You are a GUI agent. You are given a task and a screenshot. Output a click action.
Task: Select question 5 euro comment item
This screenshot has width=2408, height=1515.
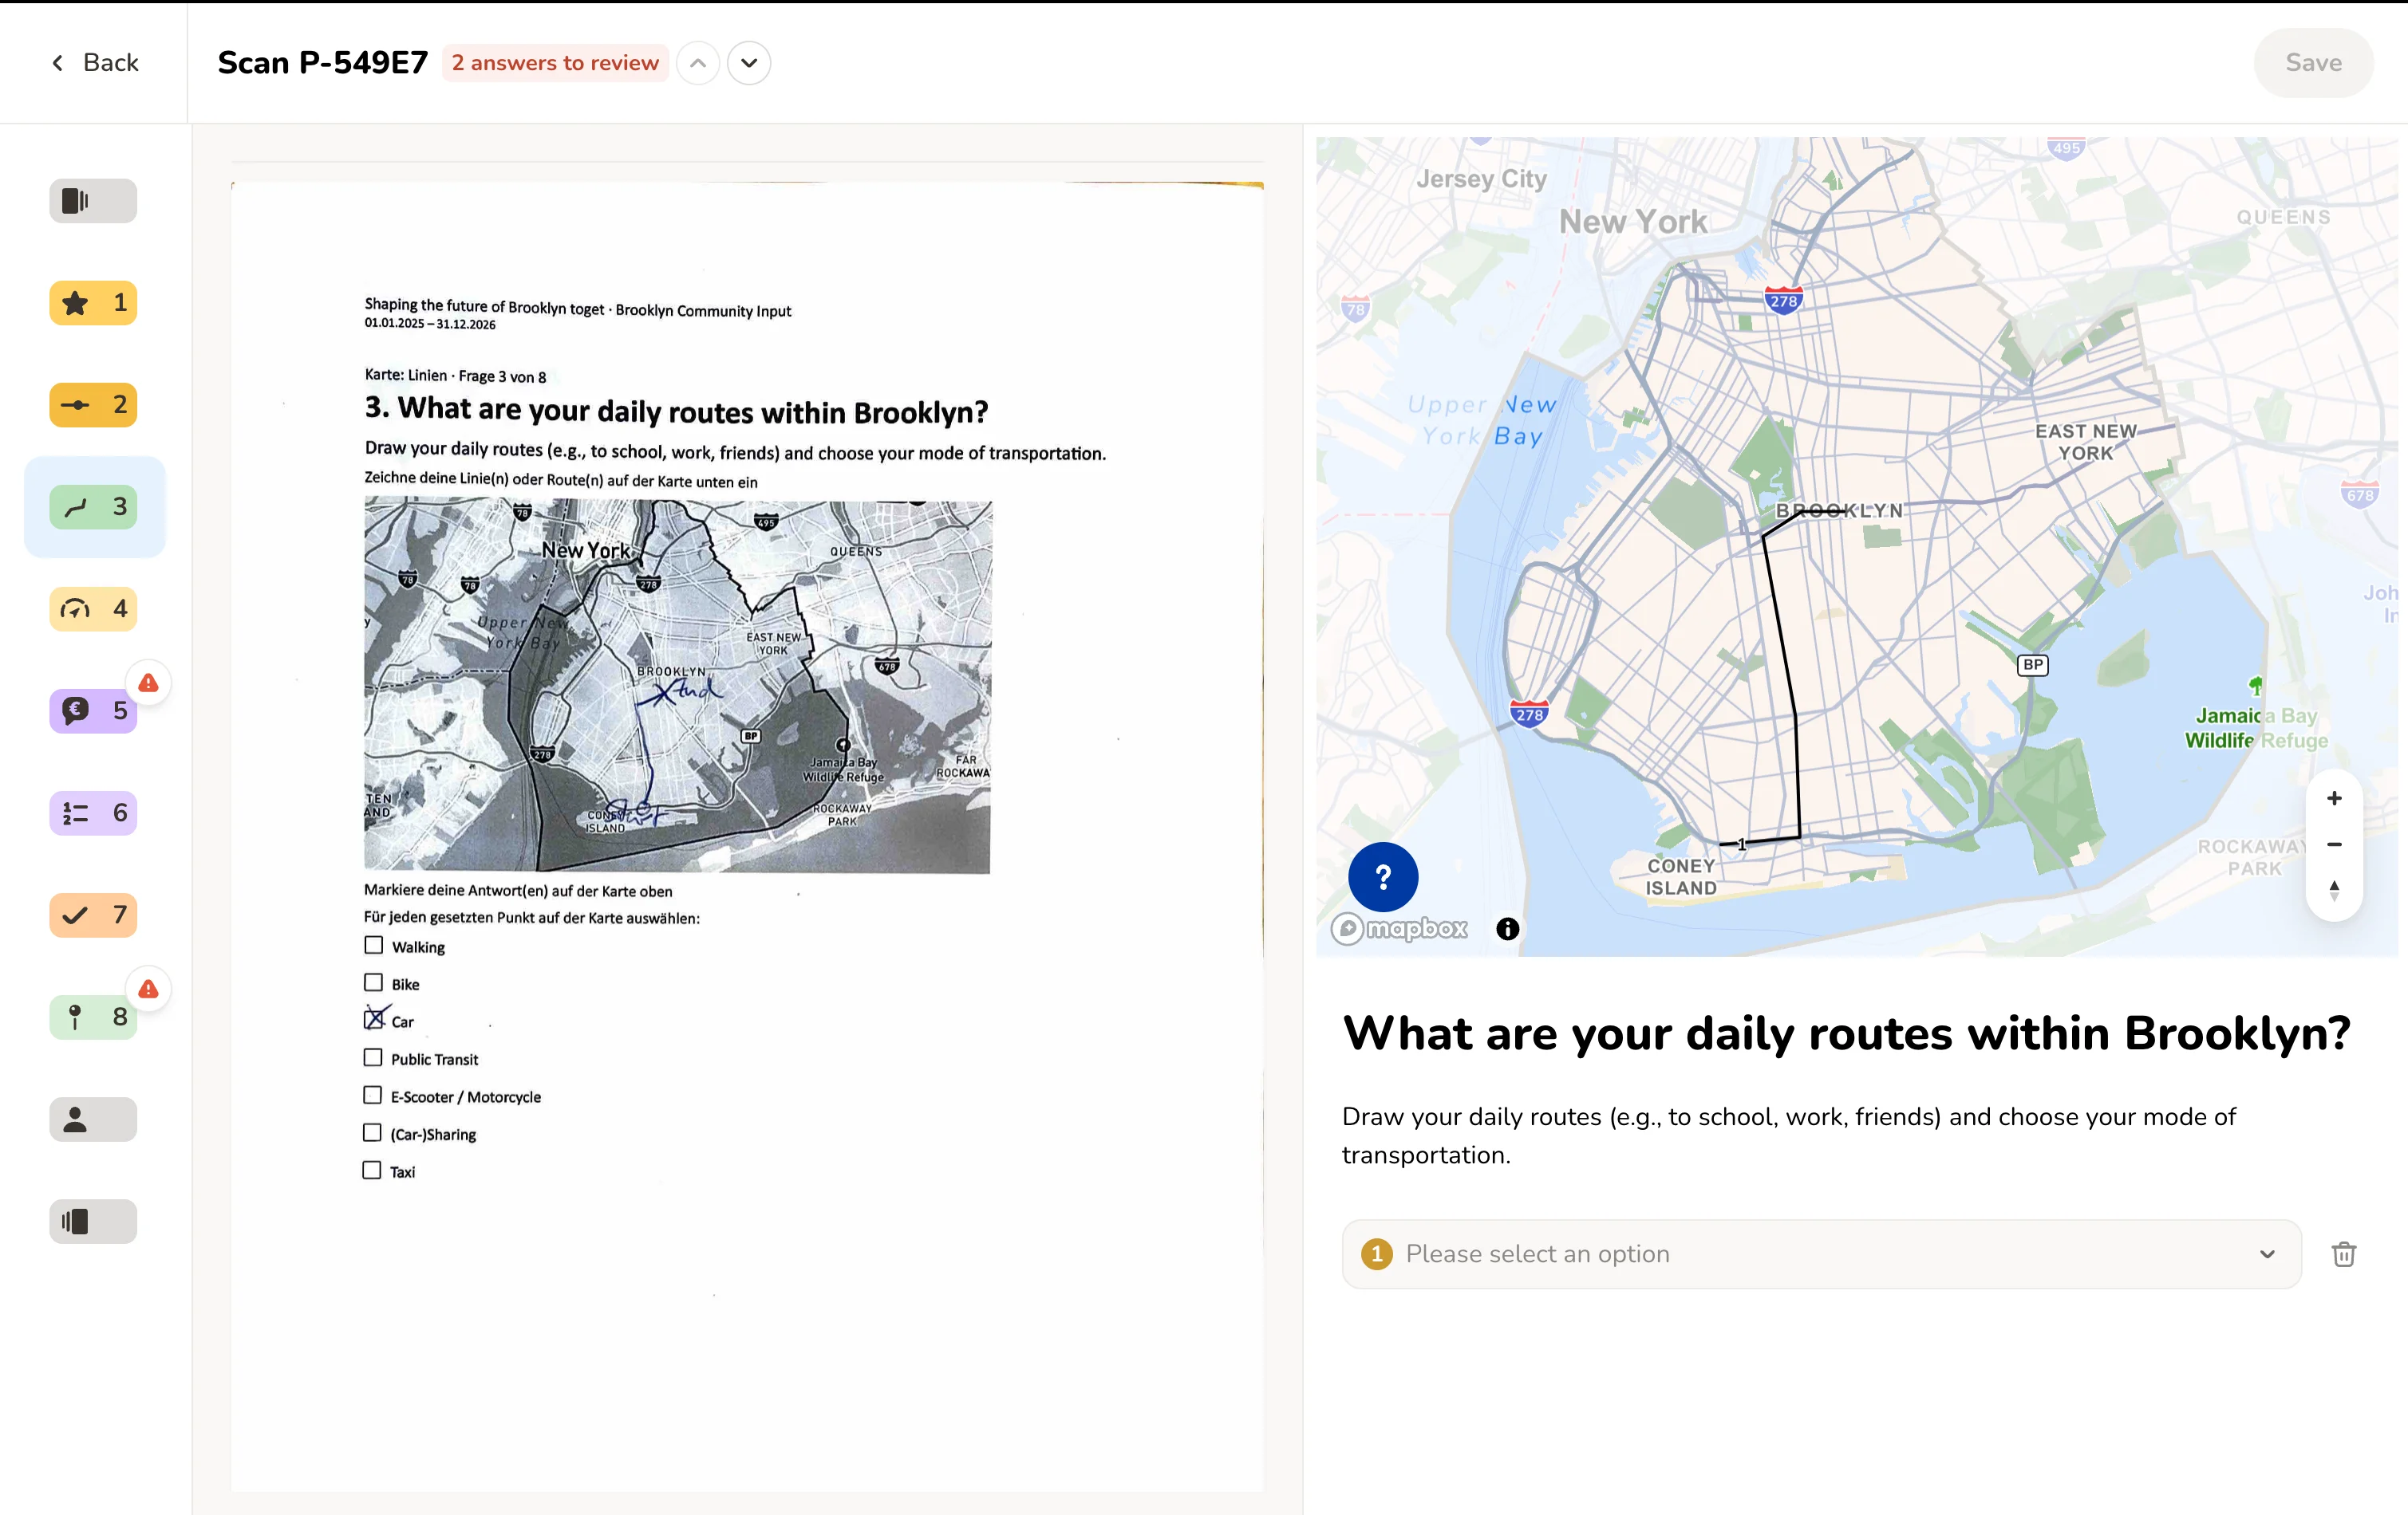click(93, 710)
